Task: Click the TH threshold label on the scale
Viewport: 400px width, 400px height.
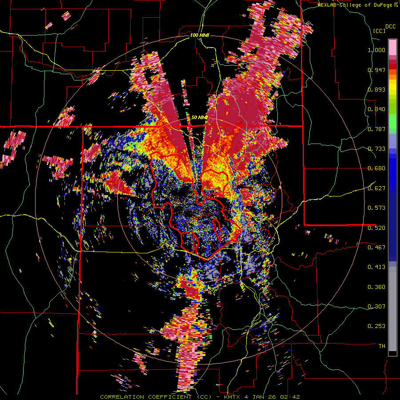Action: click(382, 346)
